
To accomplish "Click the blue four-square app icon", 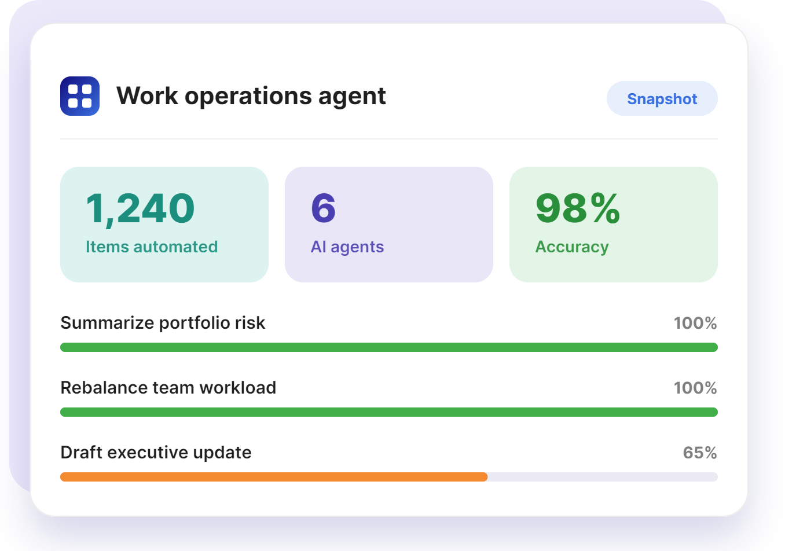I will click(x=80, y=96).
